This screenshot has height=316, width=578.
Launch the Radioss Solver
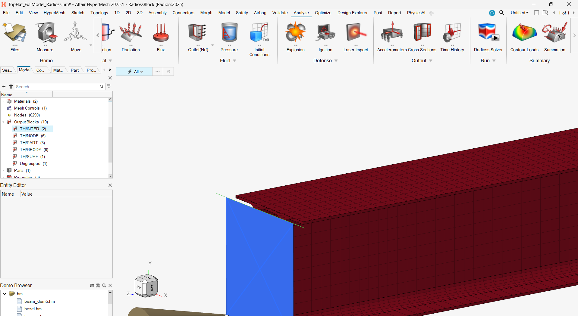point(488,37)
